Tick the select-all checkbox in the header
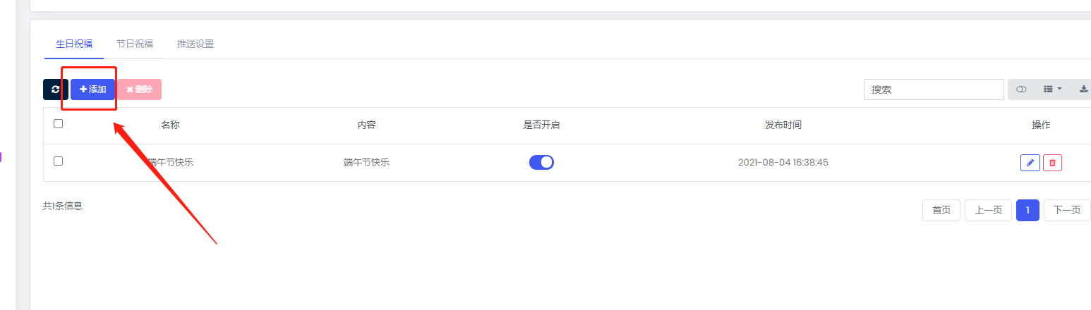 [x=59, y=123]
